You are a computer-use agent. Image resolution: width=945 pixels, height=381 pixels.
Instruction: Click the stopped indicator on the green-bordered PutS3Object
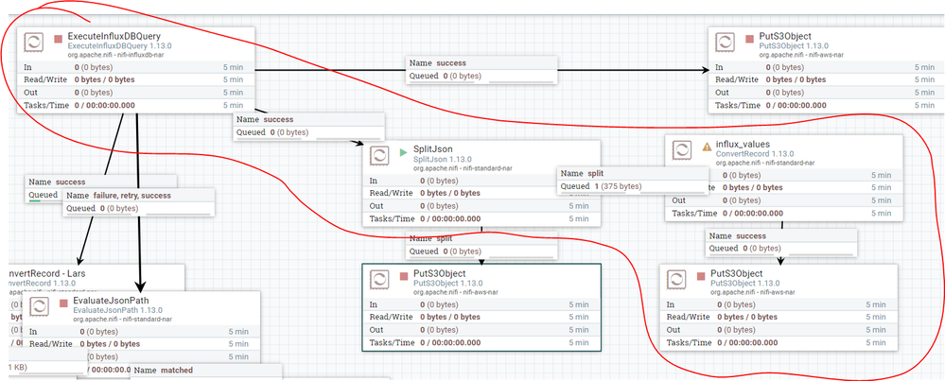[404, 276]
